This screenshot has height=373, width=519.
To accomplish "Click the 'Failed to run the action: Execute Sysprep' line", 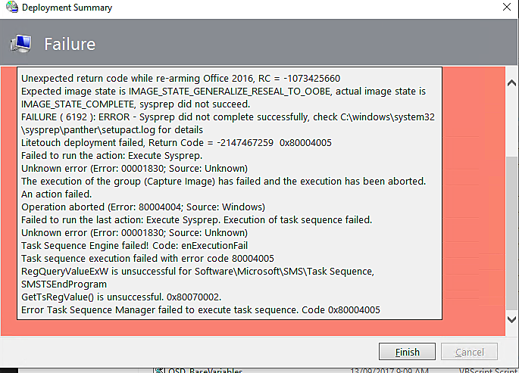I will coord(112,156).
